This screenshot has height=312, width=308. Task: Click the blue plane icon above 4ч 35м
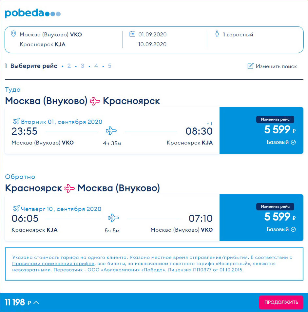(111, 131)
